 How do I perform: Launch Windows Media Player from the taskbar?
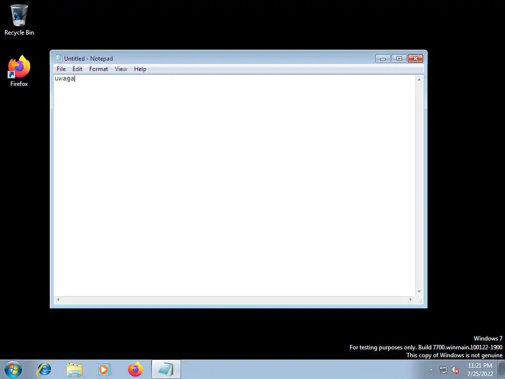pyautogui.click(x=105, y=369)
